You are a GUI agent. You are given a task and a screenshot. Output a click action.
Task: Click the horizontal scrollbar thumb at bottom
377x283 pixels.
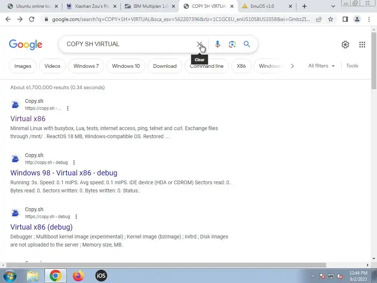tap(166, 265)
